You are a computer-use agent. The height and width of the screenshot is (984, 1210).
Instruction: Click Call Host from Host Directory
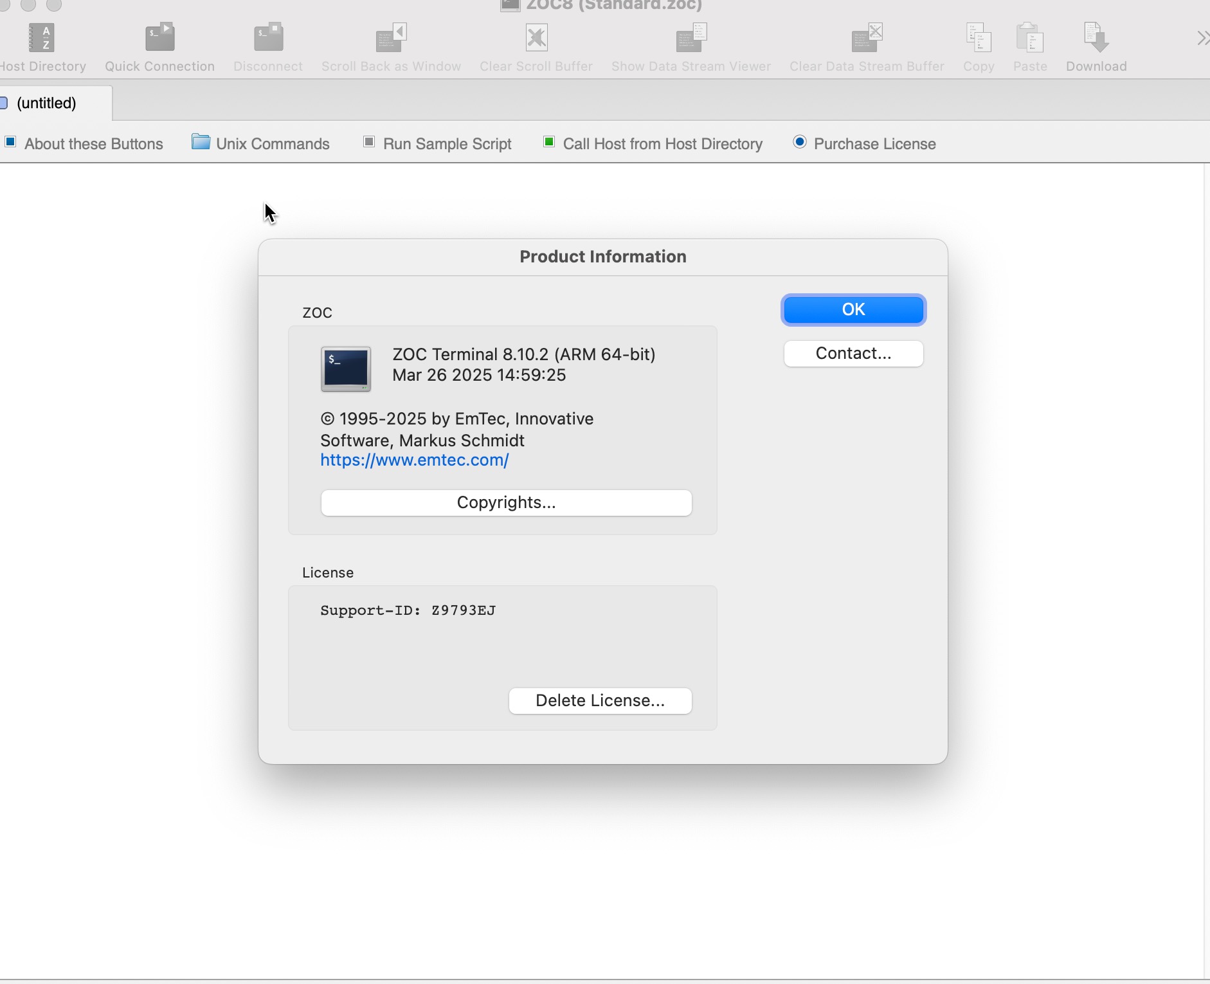click(x=653, y=143)
